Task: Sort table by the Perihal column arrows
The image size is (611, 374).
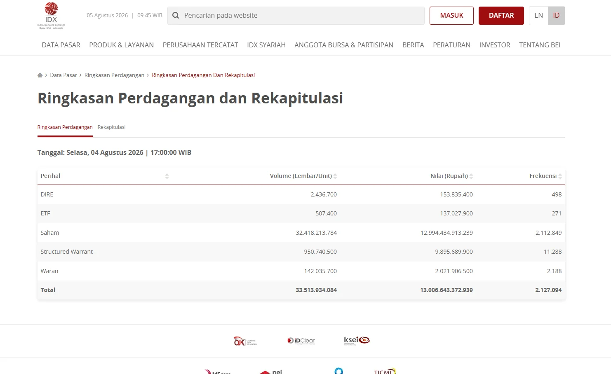Action: click(x=167, y=176)
